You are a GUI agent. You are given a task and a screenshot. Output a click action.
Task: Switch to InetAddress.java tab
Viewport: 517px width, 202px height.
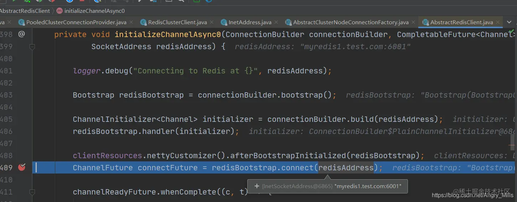click(x=250, y=22)
